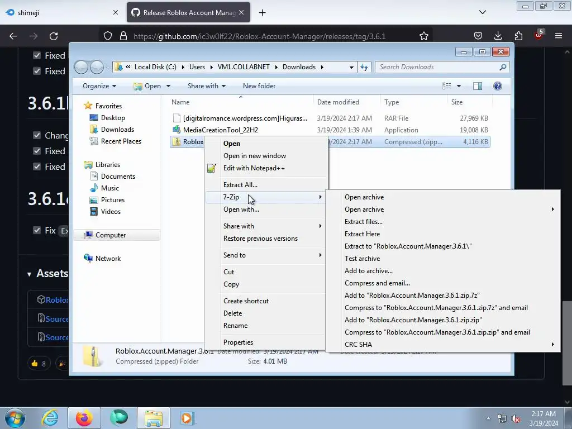Click uBlock extension icon with badge
This screenshot has width=572, height=429.
coord(539,35)
